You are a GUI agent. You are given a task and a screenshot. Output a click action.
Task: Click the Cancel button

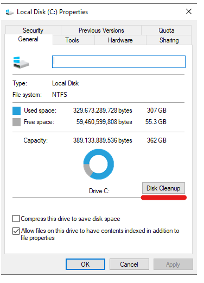[129, 264]
